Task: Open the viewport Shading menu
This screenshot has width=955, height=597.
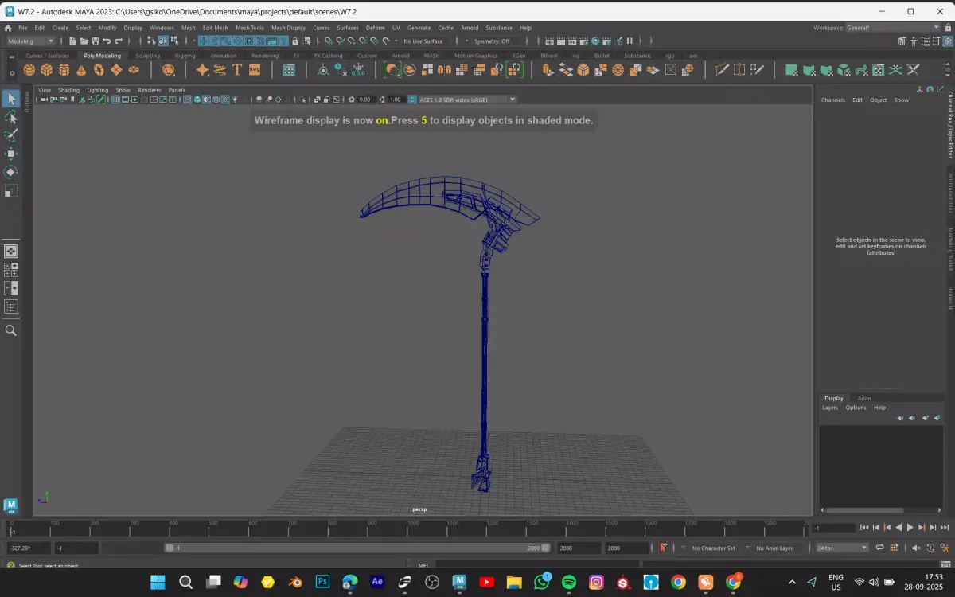Action: pyautogui.click(x=68, y=90)
